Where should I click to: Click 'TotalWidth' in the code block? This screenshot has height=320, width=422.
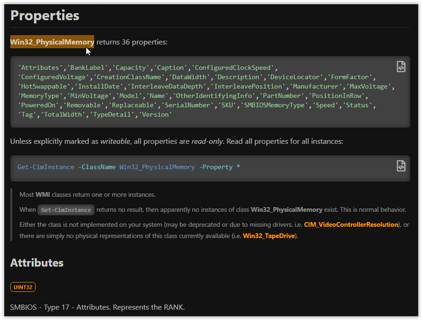tap(63, 115)
